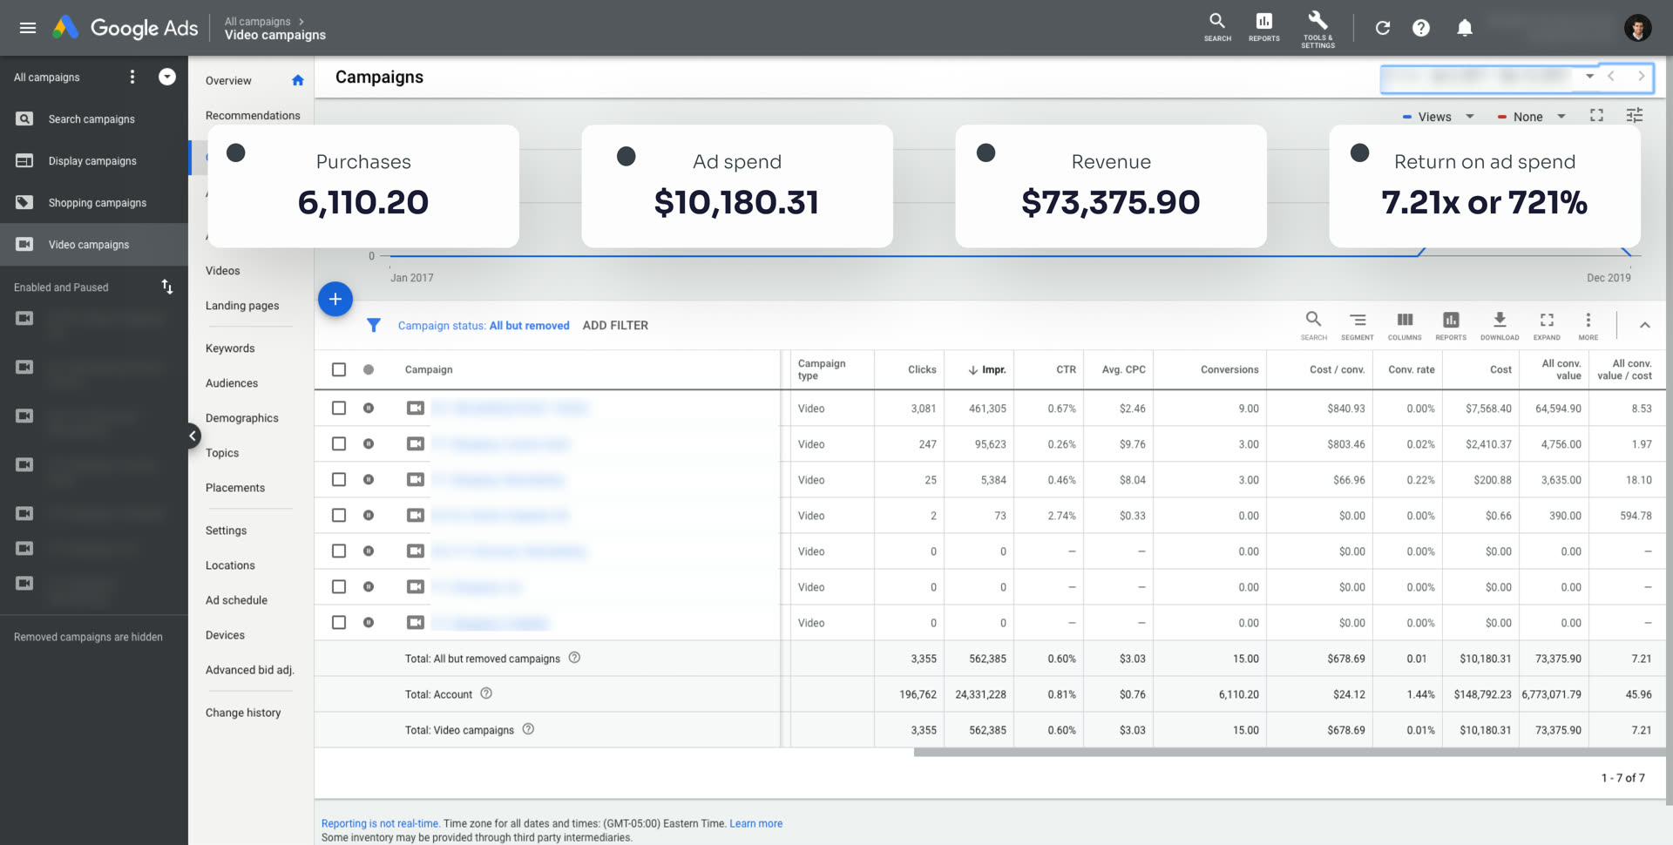Open the Keywords page
The height and width of the screenshot is (845, 1673).
[230, 348]
